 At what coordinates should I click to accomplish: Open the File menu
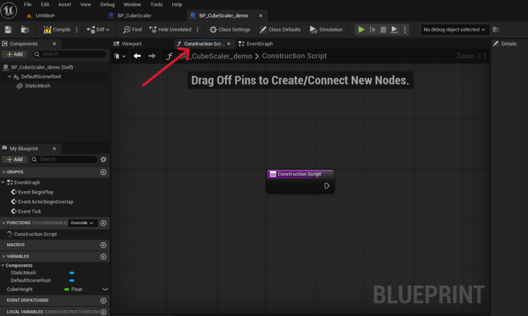point(28,4)
